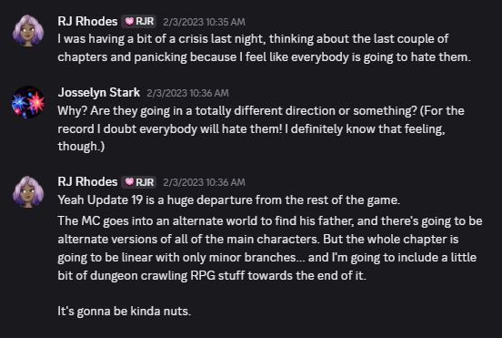
Task: Select the 'I was having a bit of a crisis' message
Action: 264,47
